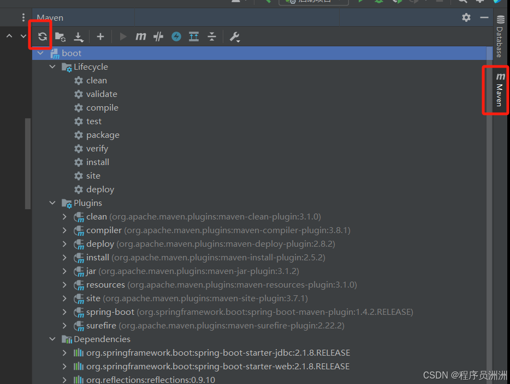Expand the spring-boot plugin node

click(x=65, y=312)
